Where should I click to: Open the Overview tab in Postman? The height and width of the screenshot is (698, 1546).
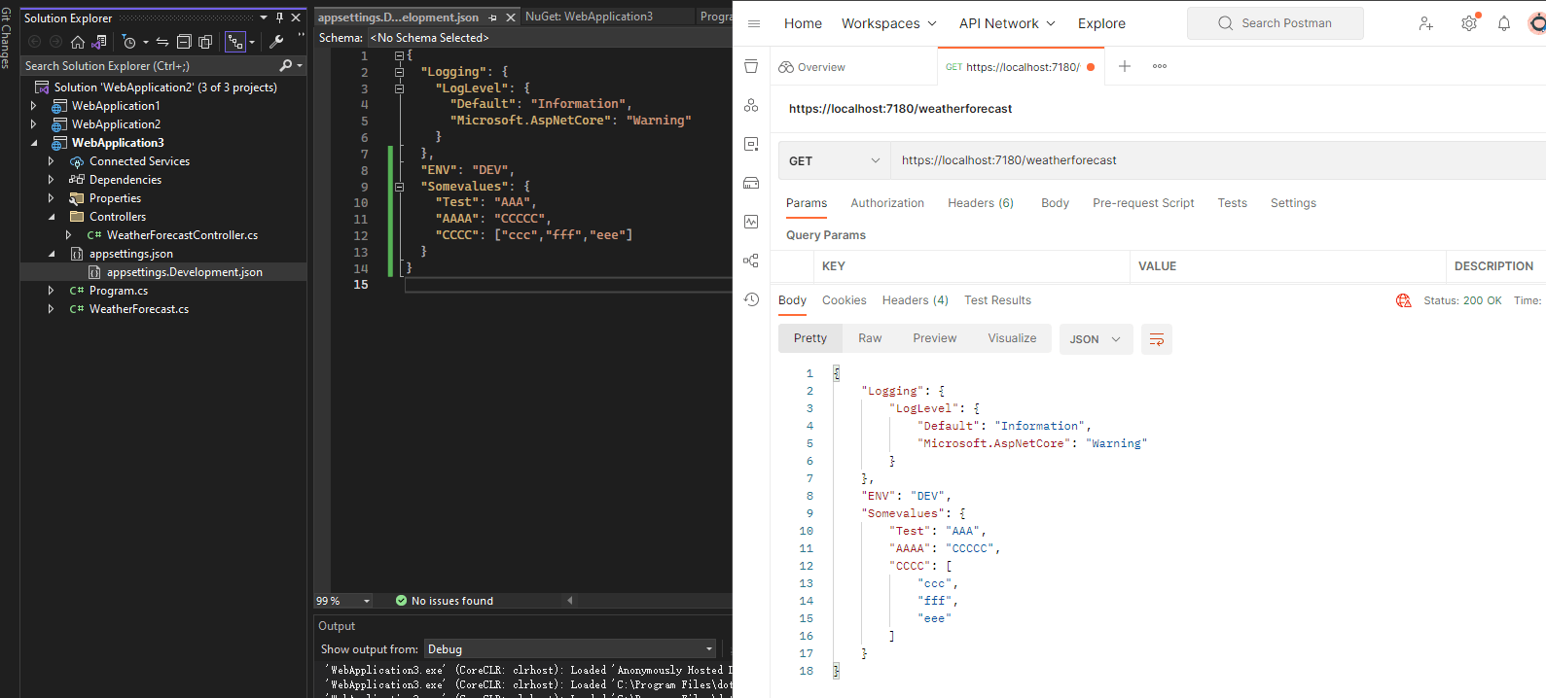[x=812, y=67]
